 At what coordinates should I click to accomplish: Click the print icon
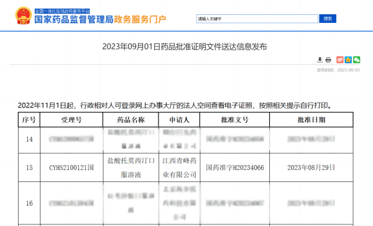(x=328, y=60)
